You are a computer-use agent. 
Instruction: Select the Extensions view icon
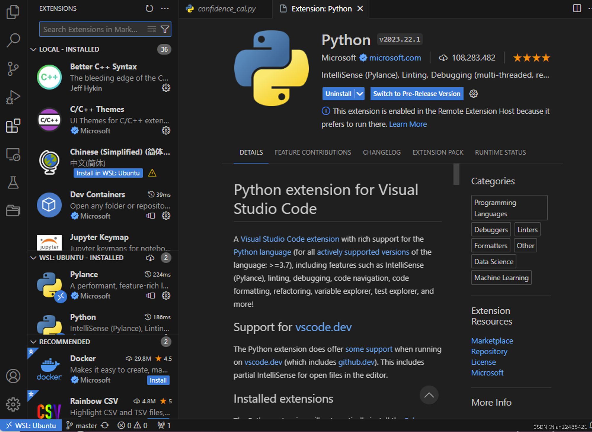pyautogui.click(x=13, y=126)
